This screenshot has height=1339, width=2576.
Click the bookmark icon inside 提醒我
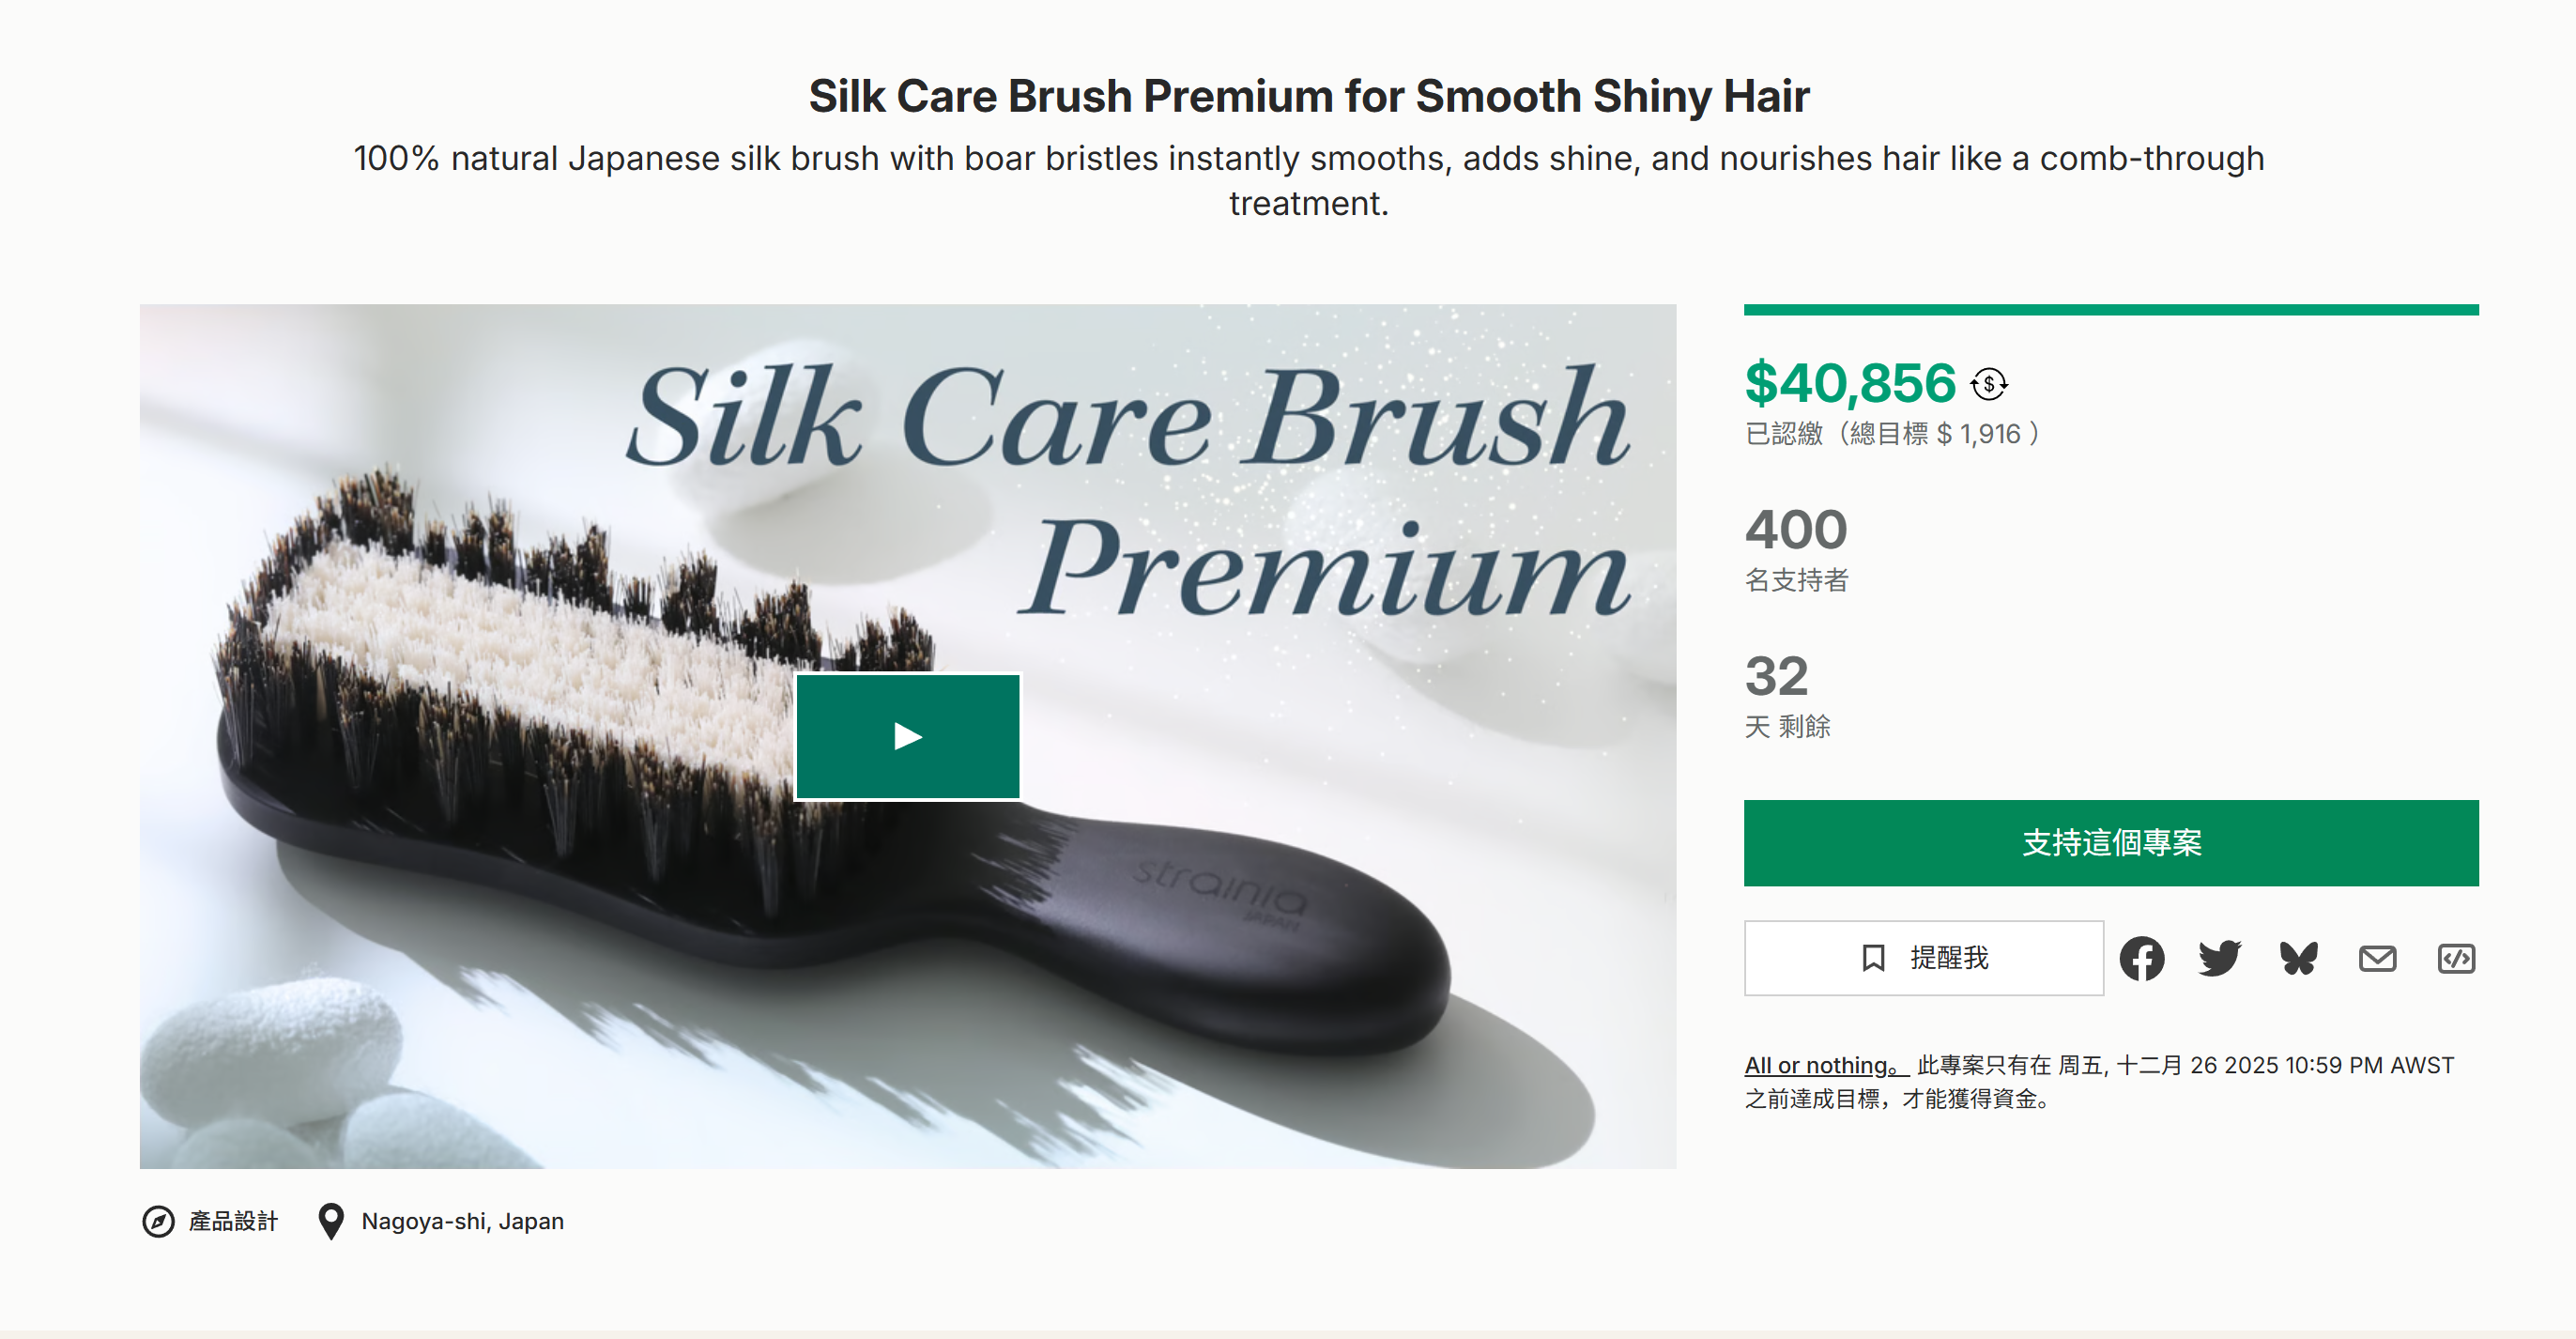[x=1874, y=957]
